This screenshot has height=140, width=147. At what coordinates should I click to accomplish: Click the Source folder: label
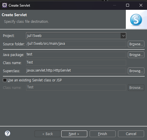pyautogui.click(x=14, y=44)
